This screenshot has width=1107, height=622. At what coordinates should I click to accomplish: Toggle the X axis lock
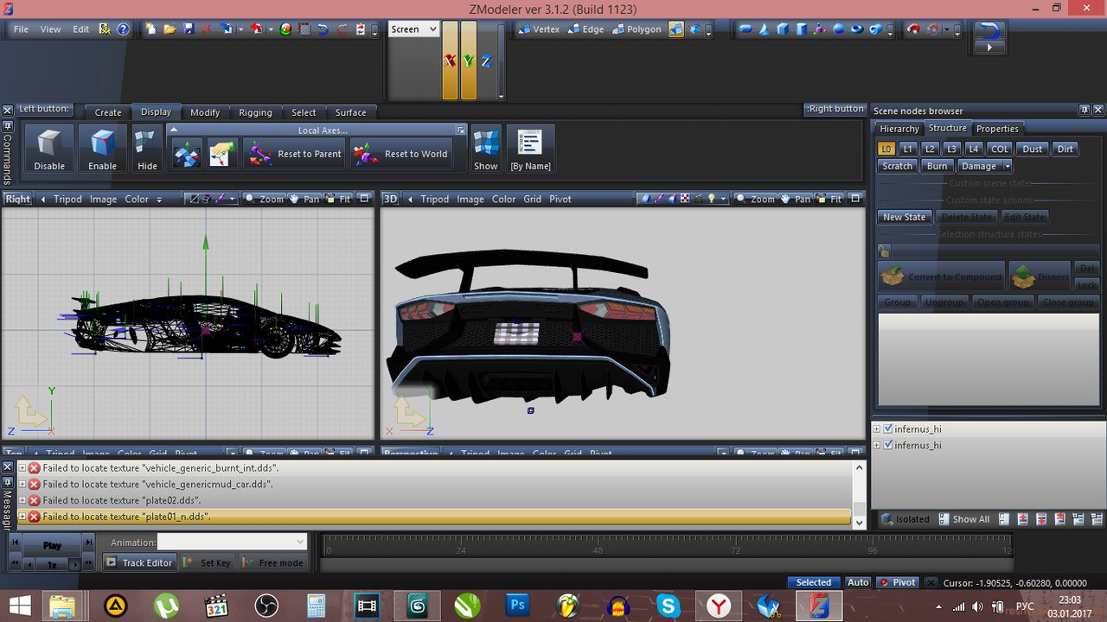450,60
